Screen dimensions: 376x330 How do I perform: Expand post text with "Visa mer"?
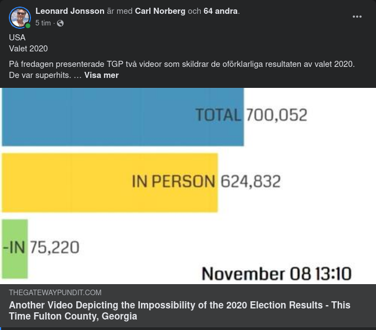(101, 75)
